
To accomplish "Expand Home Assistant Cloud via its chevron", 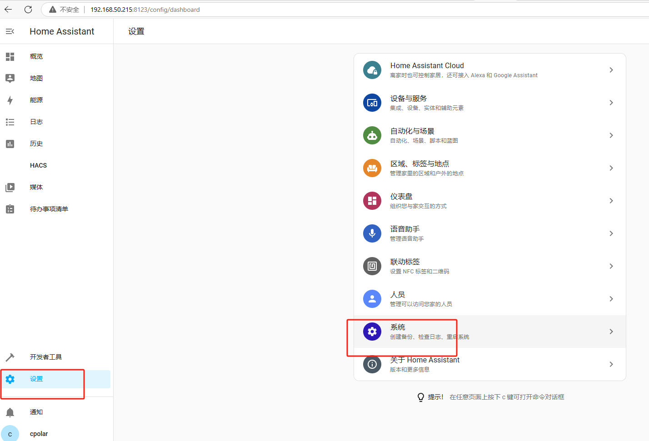I will pos(611,70).
